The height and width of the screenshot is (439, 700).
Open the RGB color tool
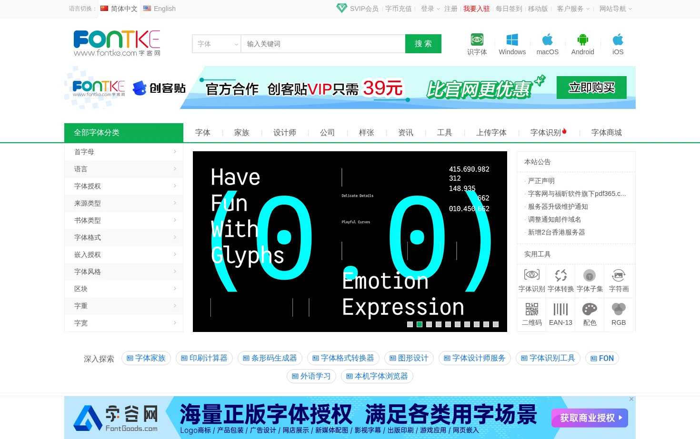click(619, 314)
